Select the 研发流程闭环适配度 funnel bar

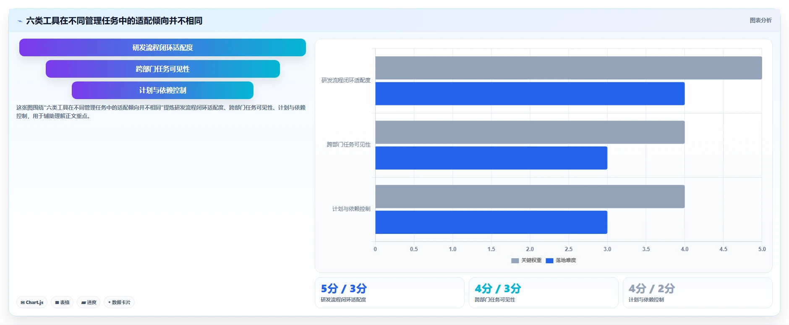162,47
